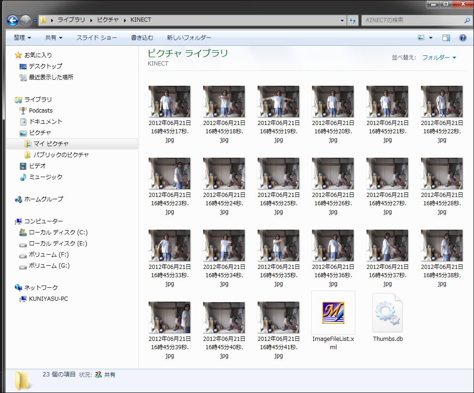Screen dimensions: 474x393
Task: Open the 整理 menu
Action: coord(22,37)
